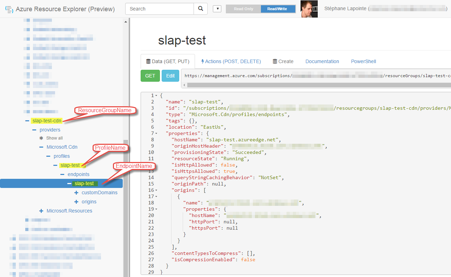
Task: Select the endpoints tree item
Action: [79, 174]
